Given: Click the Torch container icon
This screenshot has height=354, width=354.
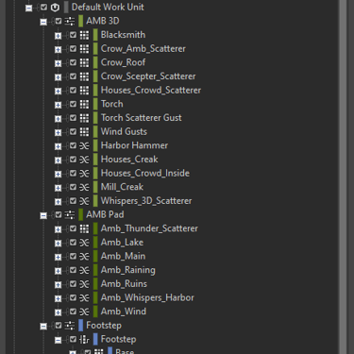Looking at the screenshot, I should 84,104.
